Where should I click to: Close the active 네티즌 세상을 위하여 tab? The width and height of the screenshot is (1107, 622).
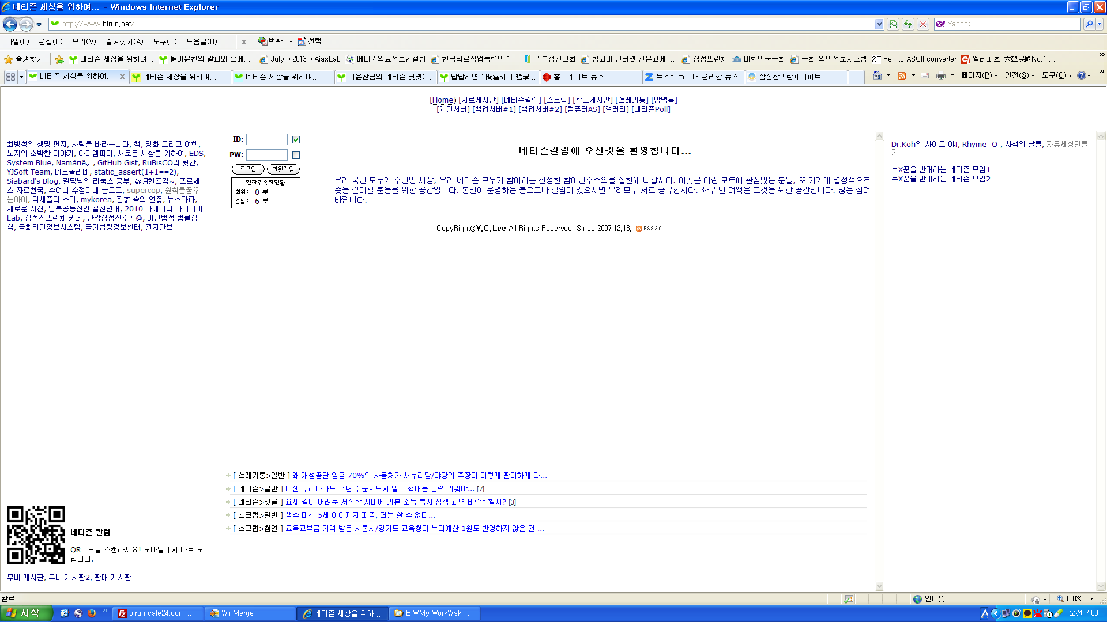(122, 76)
